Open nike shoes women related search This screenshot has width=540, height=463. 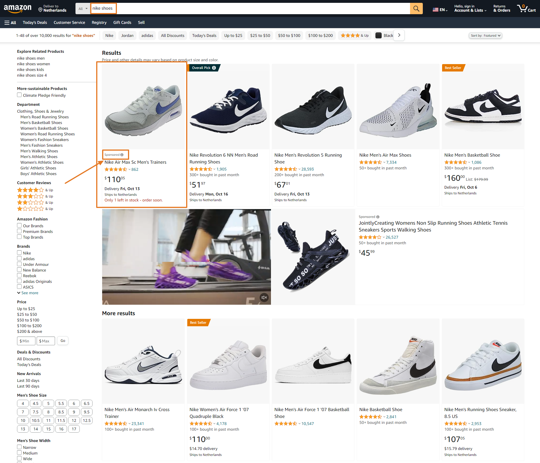click(x=33, y=64)
